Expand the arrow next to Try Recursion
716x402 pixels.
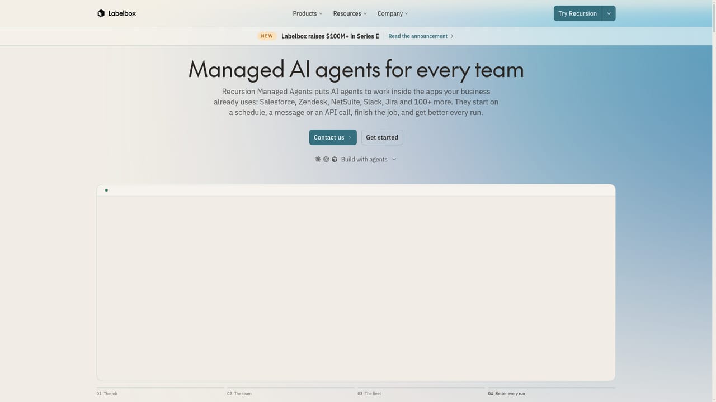click(x=609, y=13)
